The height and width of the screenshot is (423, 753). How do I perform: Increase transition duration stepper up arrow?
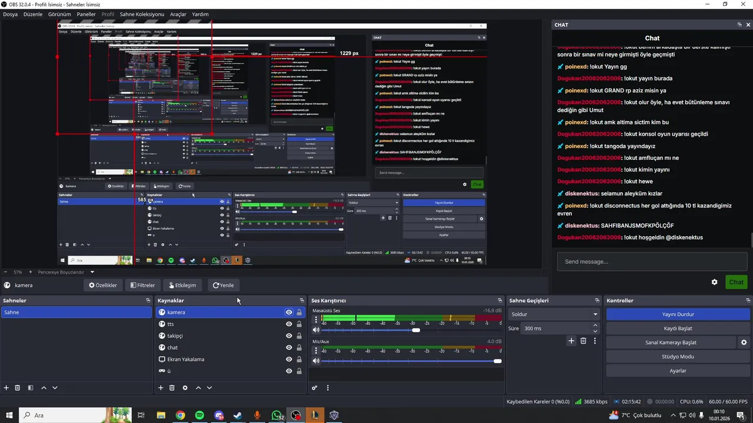pos(595,325)
